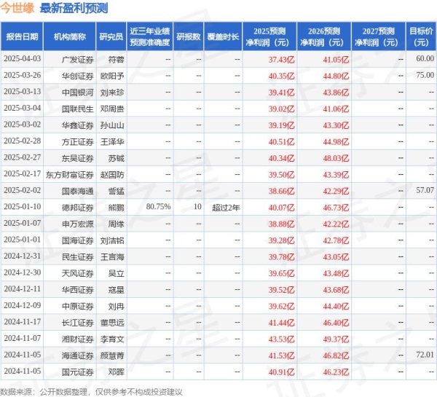
Task: Click the 48.03亿 2026 forecast value
Action: point(336,158)
